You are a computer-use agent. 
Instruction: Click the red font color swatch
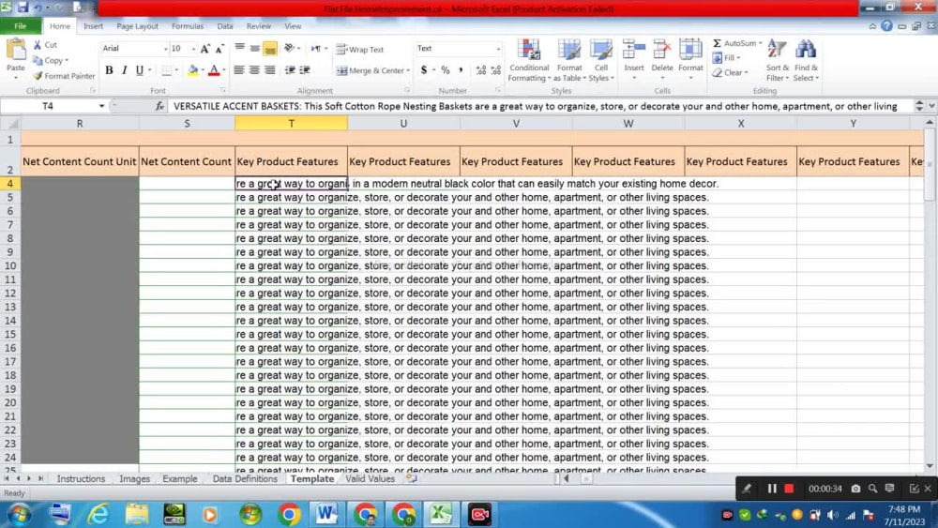point(214,70)
